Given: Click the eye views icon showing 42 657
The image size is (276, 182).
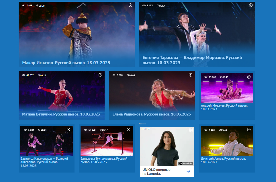Looking at the screenshot, I should (x=24, y=75).
